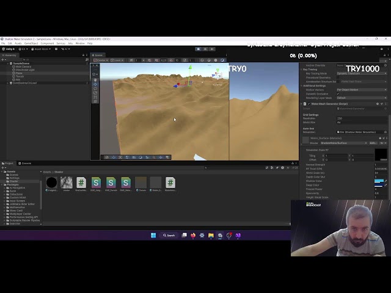
Task: Open the Edit menu
Action: point(10,43)
